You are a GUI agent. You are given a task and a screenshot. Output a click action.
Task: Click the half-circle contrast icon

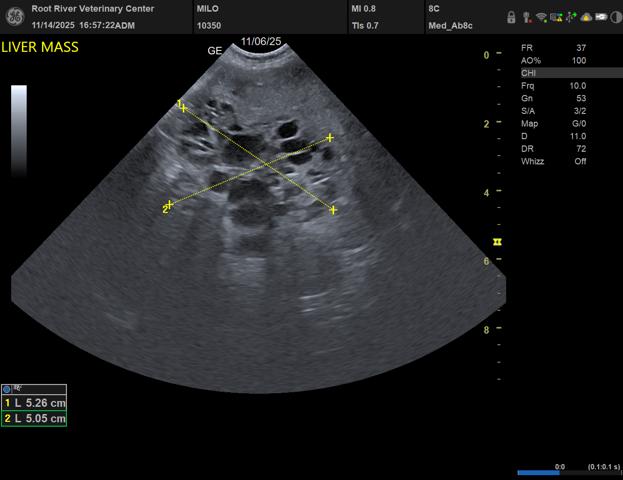click(616, 17)
